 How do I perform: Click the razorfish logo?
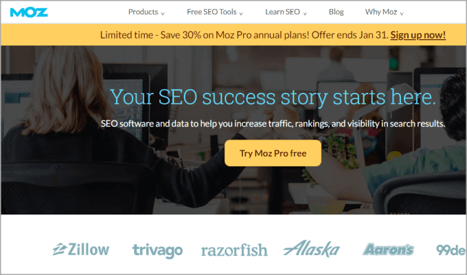pos(234,250)
